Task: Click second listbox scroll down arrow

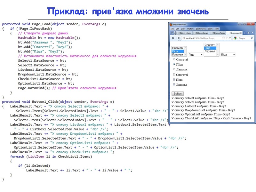Action: [218, 55]
